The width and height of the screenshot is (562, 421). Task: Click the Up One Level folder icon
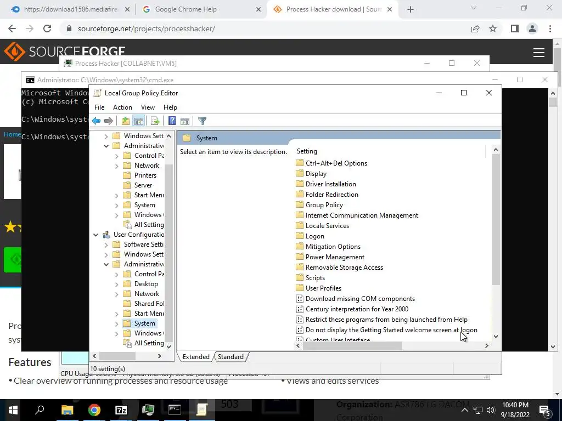pos(126,121)
